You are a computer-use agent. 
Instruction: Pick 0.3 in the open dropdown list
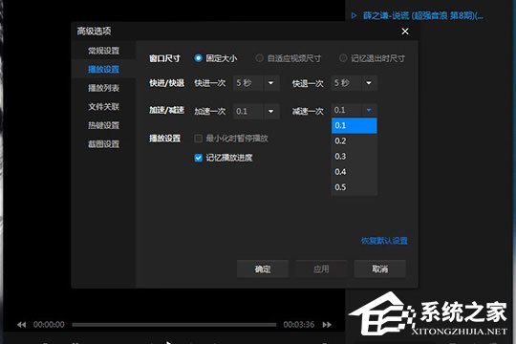click(355, 157)
